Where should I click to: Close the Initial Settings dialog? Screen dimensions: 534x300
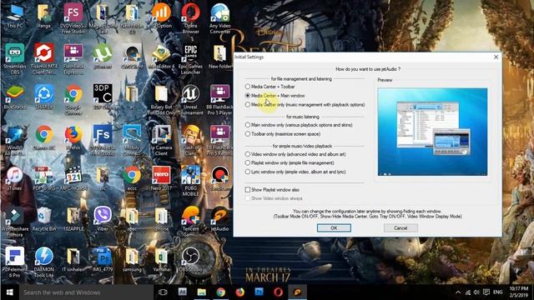tap(496, 57)
